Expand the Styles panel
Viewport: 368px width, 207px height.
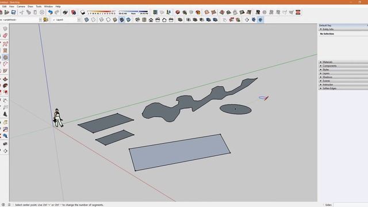point(343,70)
